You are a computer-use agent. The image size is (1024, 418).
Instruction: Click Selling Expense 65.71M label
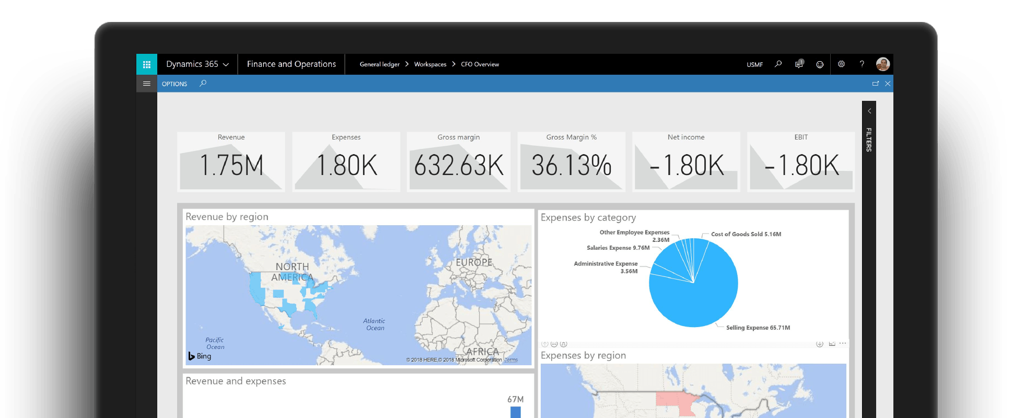[758, 328]
